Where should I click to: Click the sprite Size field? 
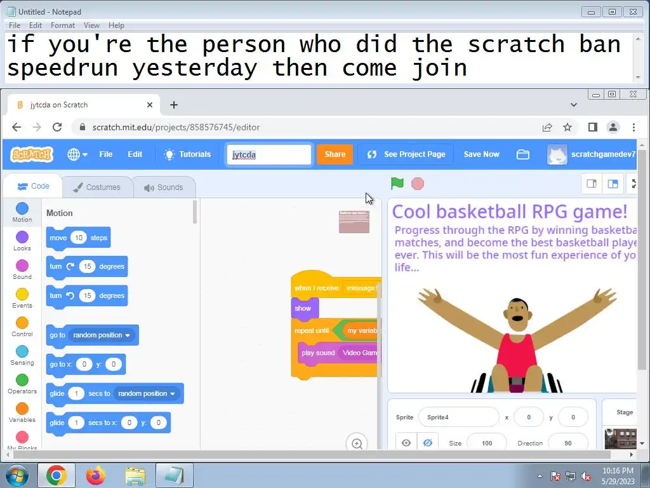(487, 443)
